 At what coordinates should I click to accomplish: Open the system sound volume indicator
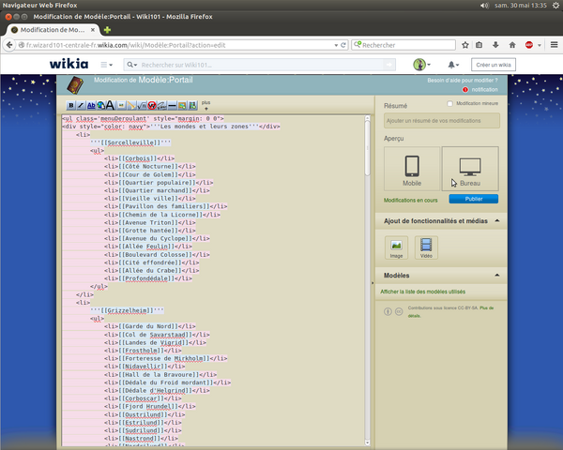click(484, 6)
